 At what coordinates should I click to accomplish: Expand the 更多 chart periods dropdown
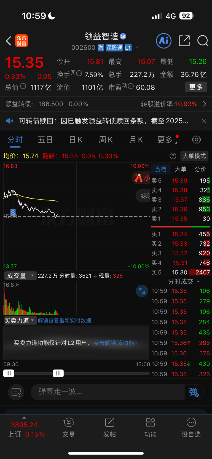167,140
